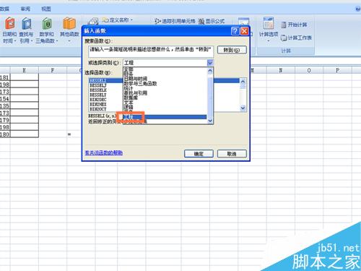Switch to the View (视图) tab
The image size is (361, 271).
coord(46,9)
